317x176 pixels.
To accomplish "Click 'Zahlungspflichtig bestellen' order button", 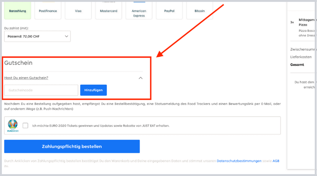I will [x=72, y=146].
